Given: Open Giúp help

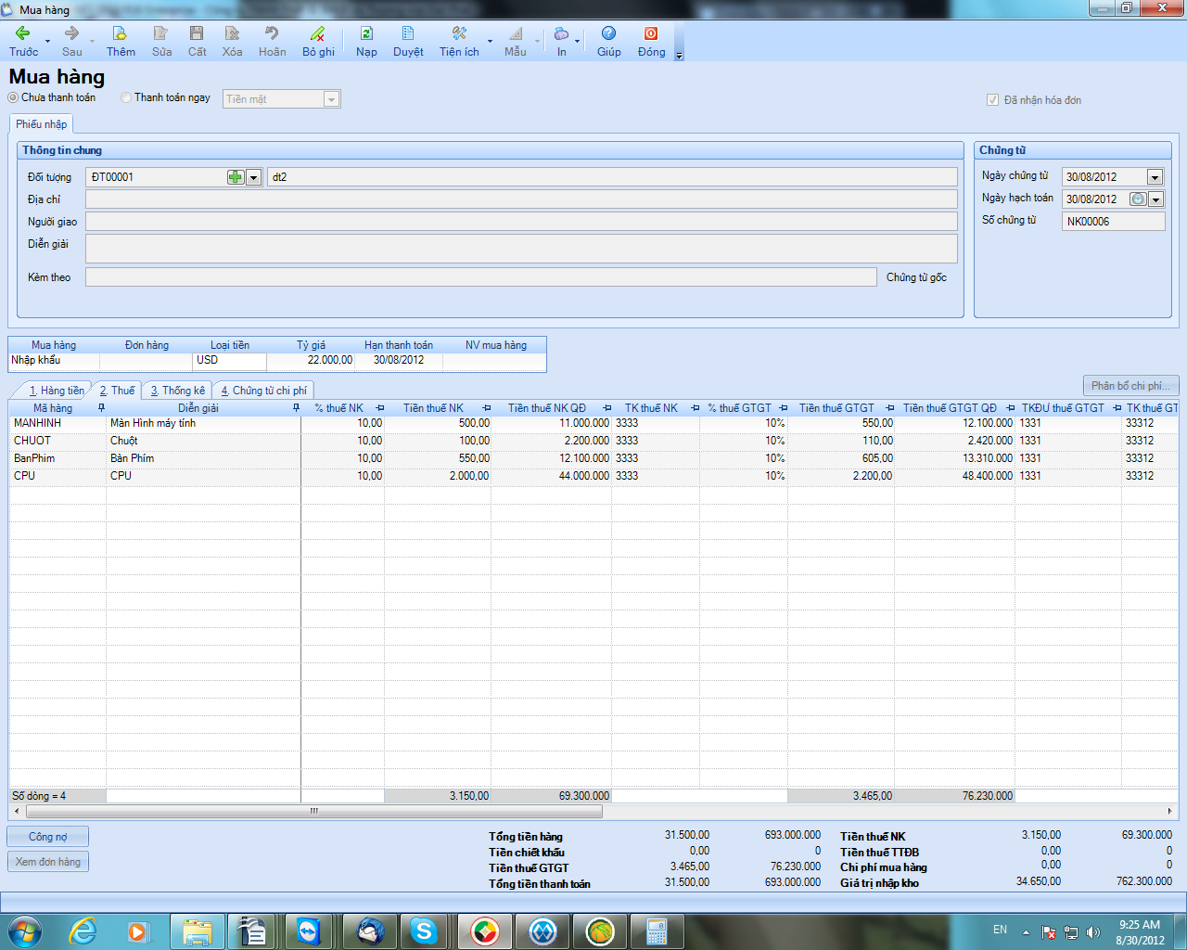Looking at the screenshot, I should 609,41.
